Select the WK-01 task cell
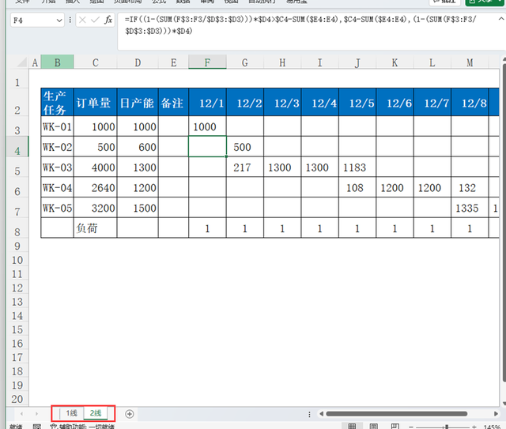 pos(57,126)
